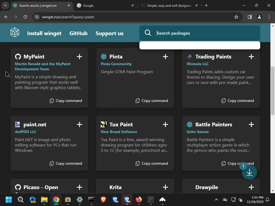Viewport: 275px width, 206px height.
Task: Open Brave browser from taskbar
Action: (103, 200)
